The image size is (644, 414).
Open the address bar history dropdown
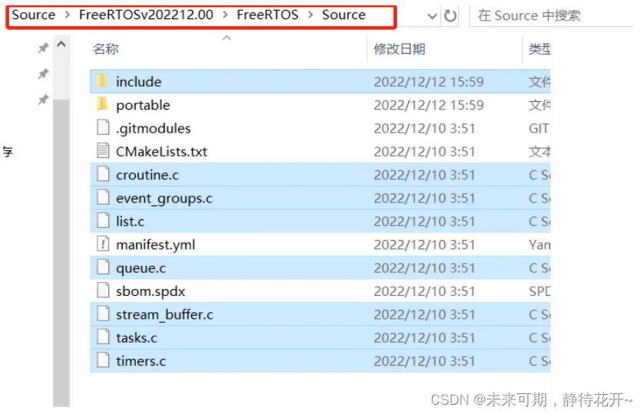431,16
